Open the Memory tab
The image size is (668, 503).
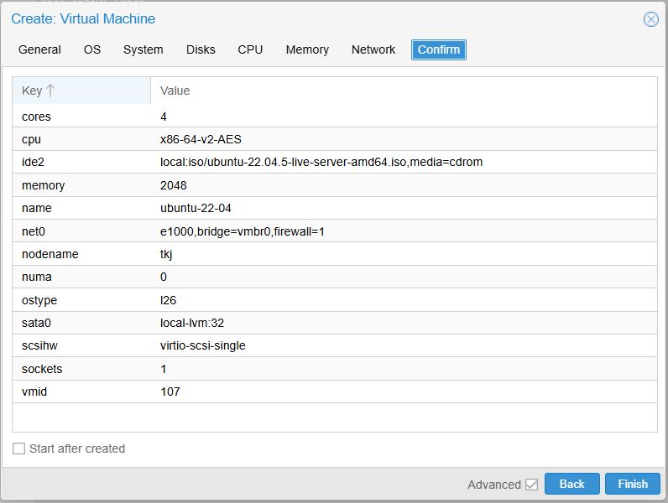(307, 49)
